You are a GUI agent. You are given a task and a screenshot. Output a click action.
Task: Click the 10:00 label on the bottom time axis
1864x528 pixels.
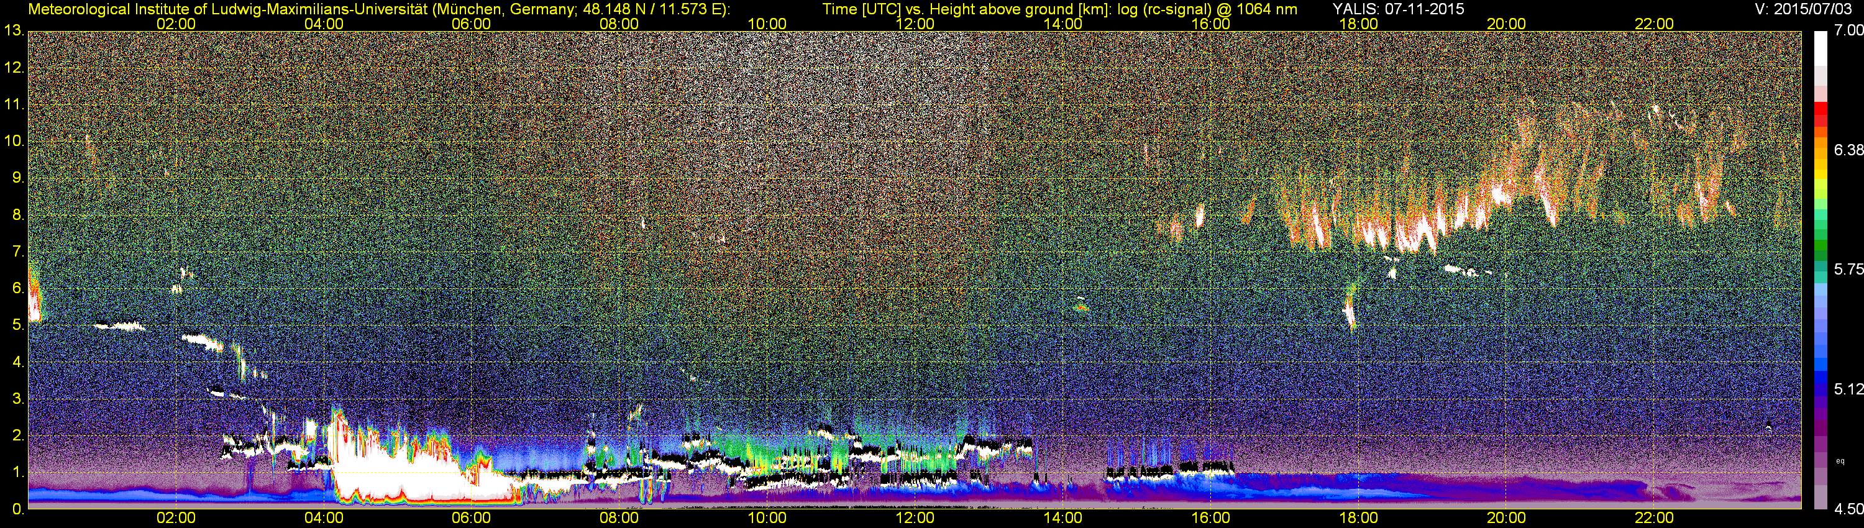767,519
